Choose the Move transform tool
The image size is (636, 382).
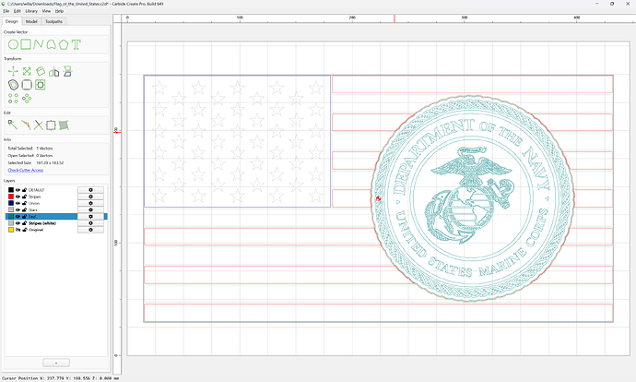coord(13,72)
